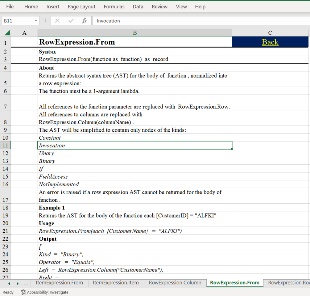The height and width of the screenshot is (296, 310).
Task: Follow the Back hyperlink in C1
Action: pos(270,42)
